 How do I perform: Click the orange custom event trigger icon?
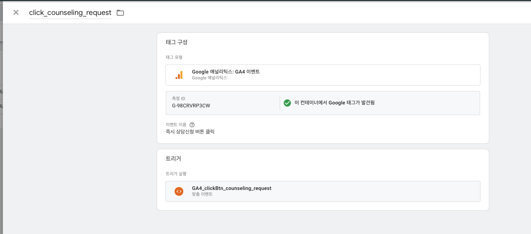click(x=179, y=191)
